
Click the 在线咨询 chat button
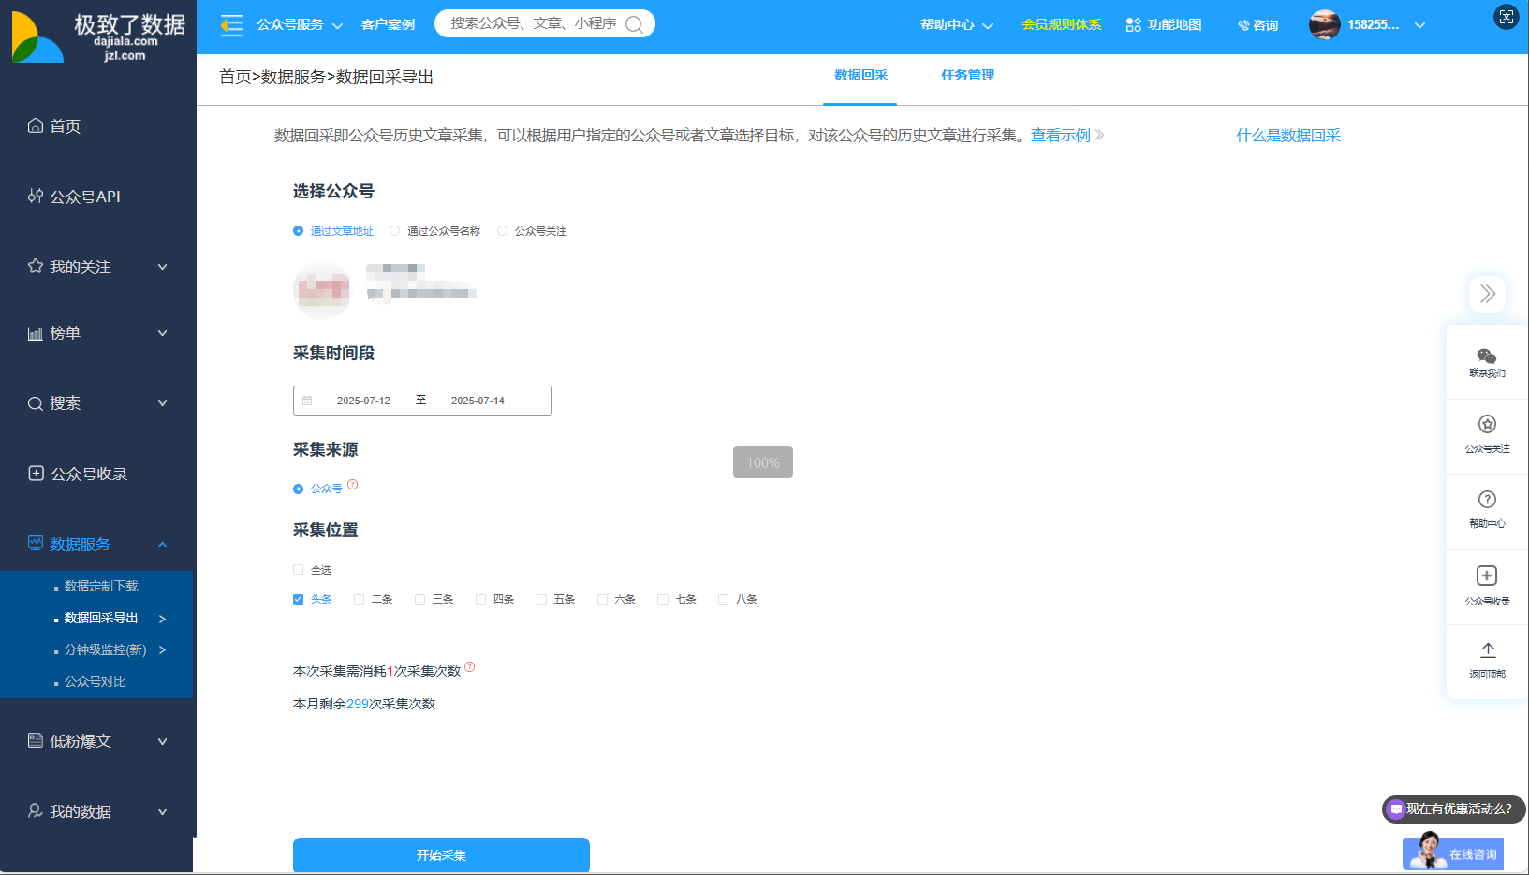1453,853
